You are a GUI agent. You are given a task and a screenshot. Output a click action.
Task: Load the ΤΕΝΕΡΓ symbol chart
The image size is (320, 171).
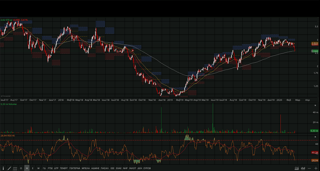64,168
